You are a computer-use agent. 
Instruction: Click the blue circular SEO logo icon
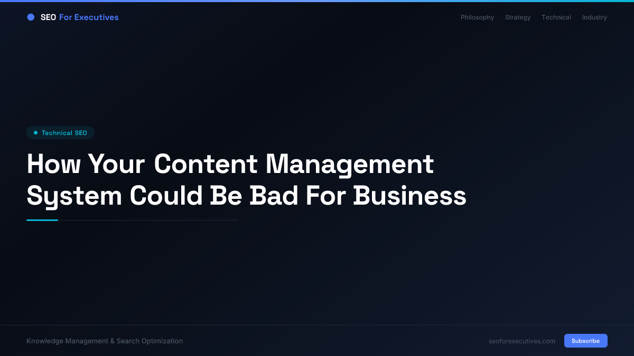pos(31,17)
